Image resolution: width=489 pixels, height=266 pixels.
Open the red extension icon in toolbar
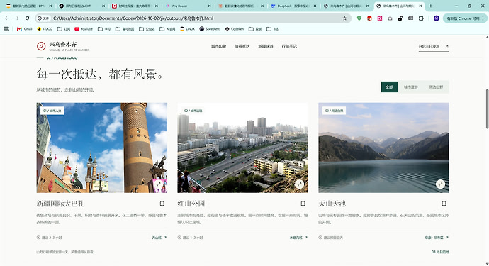coord(369,18)
